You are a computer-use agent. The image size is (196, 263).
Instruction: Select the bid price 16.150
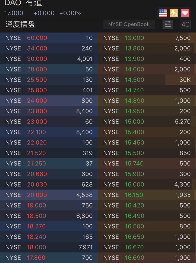[x=134, y=195]
